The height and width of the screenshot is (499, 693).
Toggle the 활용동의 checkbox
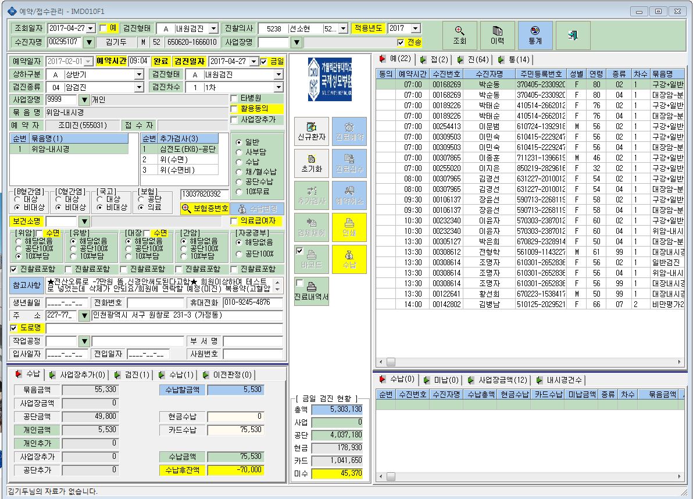pyautogui.click(x=234, y=109)
